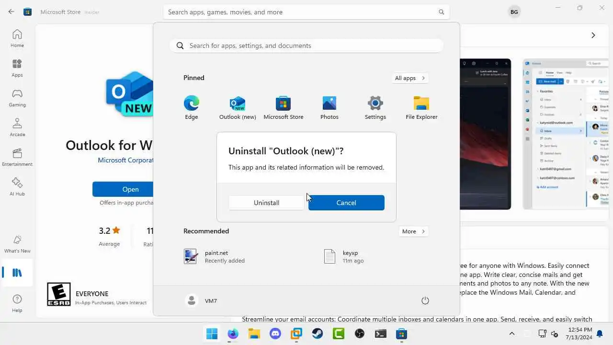Screen dimensions: 613x345
Task: Cancel the uninstall dialog
Action: (x=346, y=203)
